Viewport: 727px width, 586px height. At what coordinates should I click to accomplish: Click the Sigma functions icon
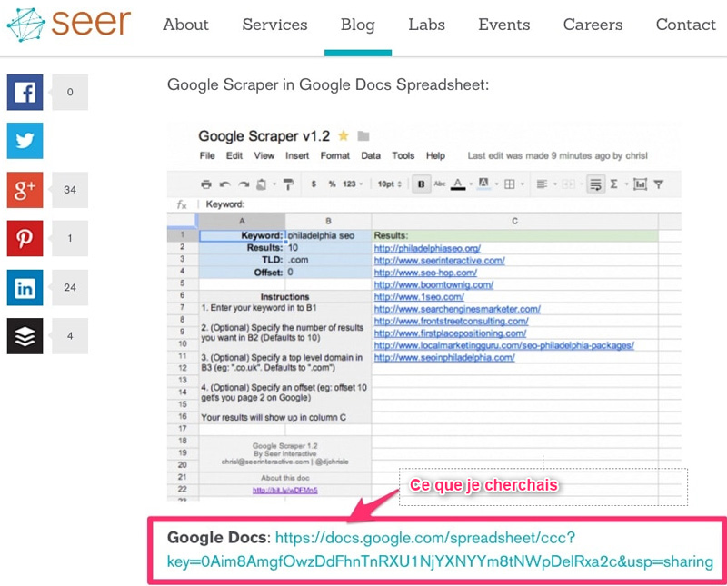point(614,184)
